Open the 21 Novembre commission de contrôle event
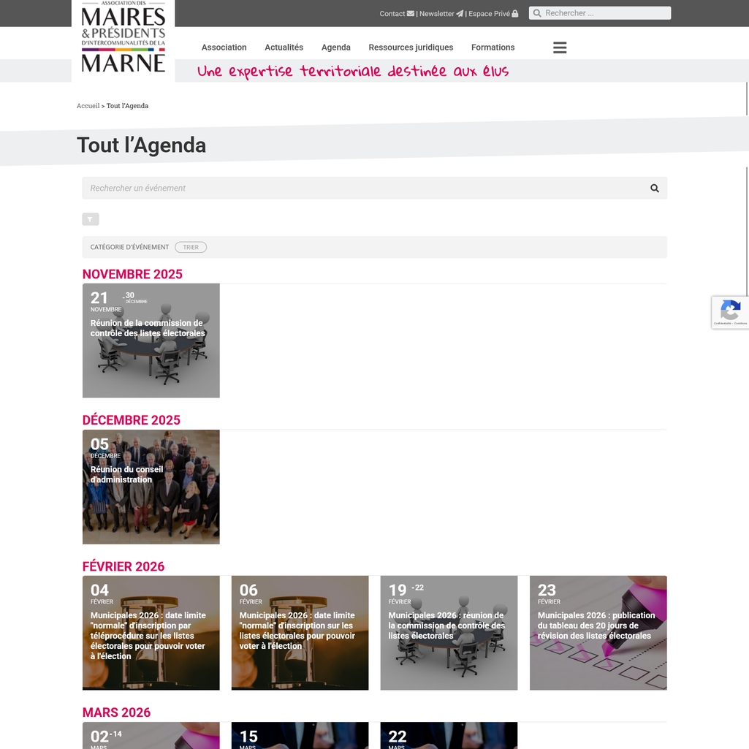749x749 pixels. (151, 341)
